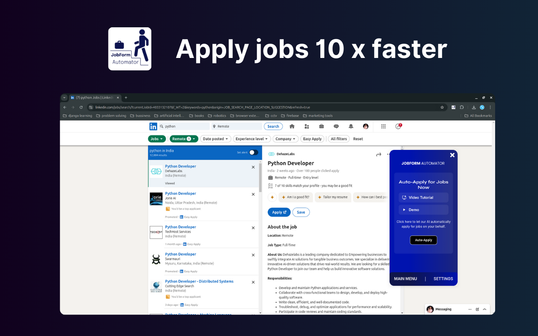Open Python Developer - Distributed Systems listing
The width and height of the screenshot is (538, 336).
(199, 281)
